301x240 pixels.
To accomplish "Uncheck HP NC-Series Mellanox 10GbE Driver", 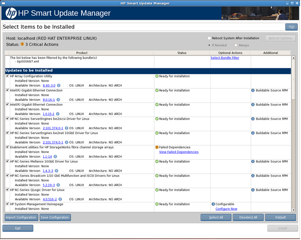I will (x=7, y=162).
